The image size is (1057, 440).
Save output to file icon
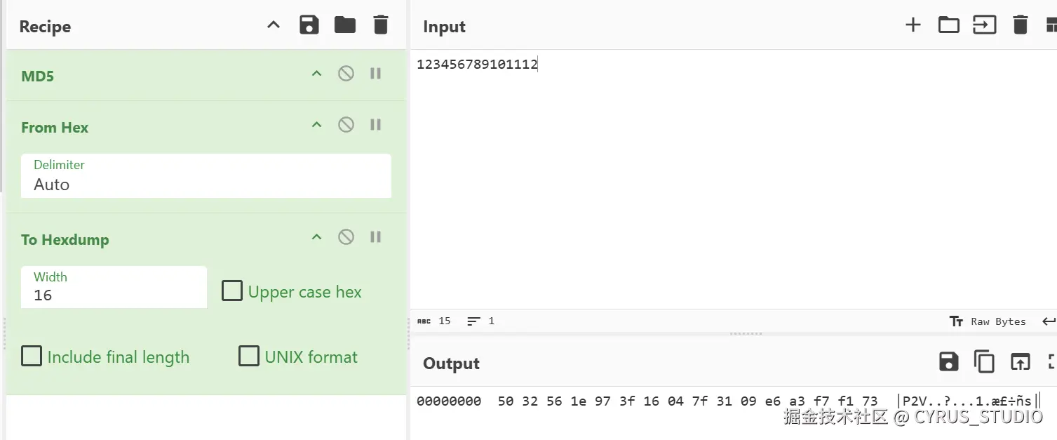948,362
